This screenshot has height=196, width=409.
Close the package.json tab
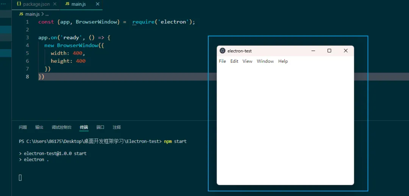tap(55, 4)
